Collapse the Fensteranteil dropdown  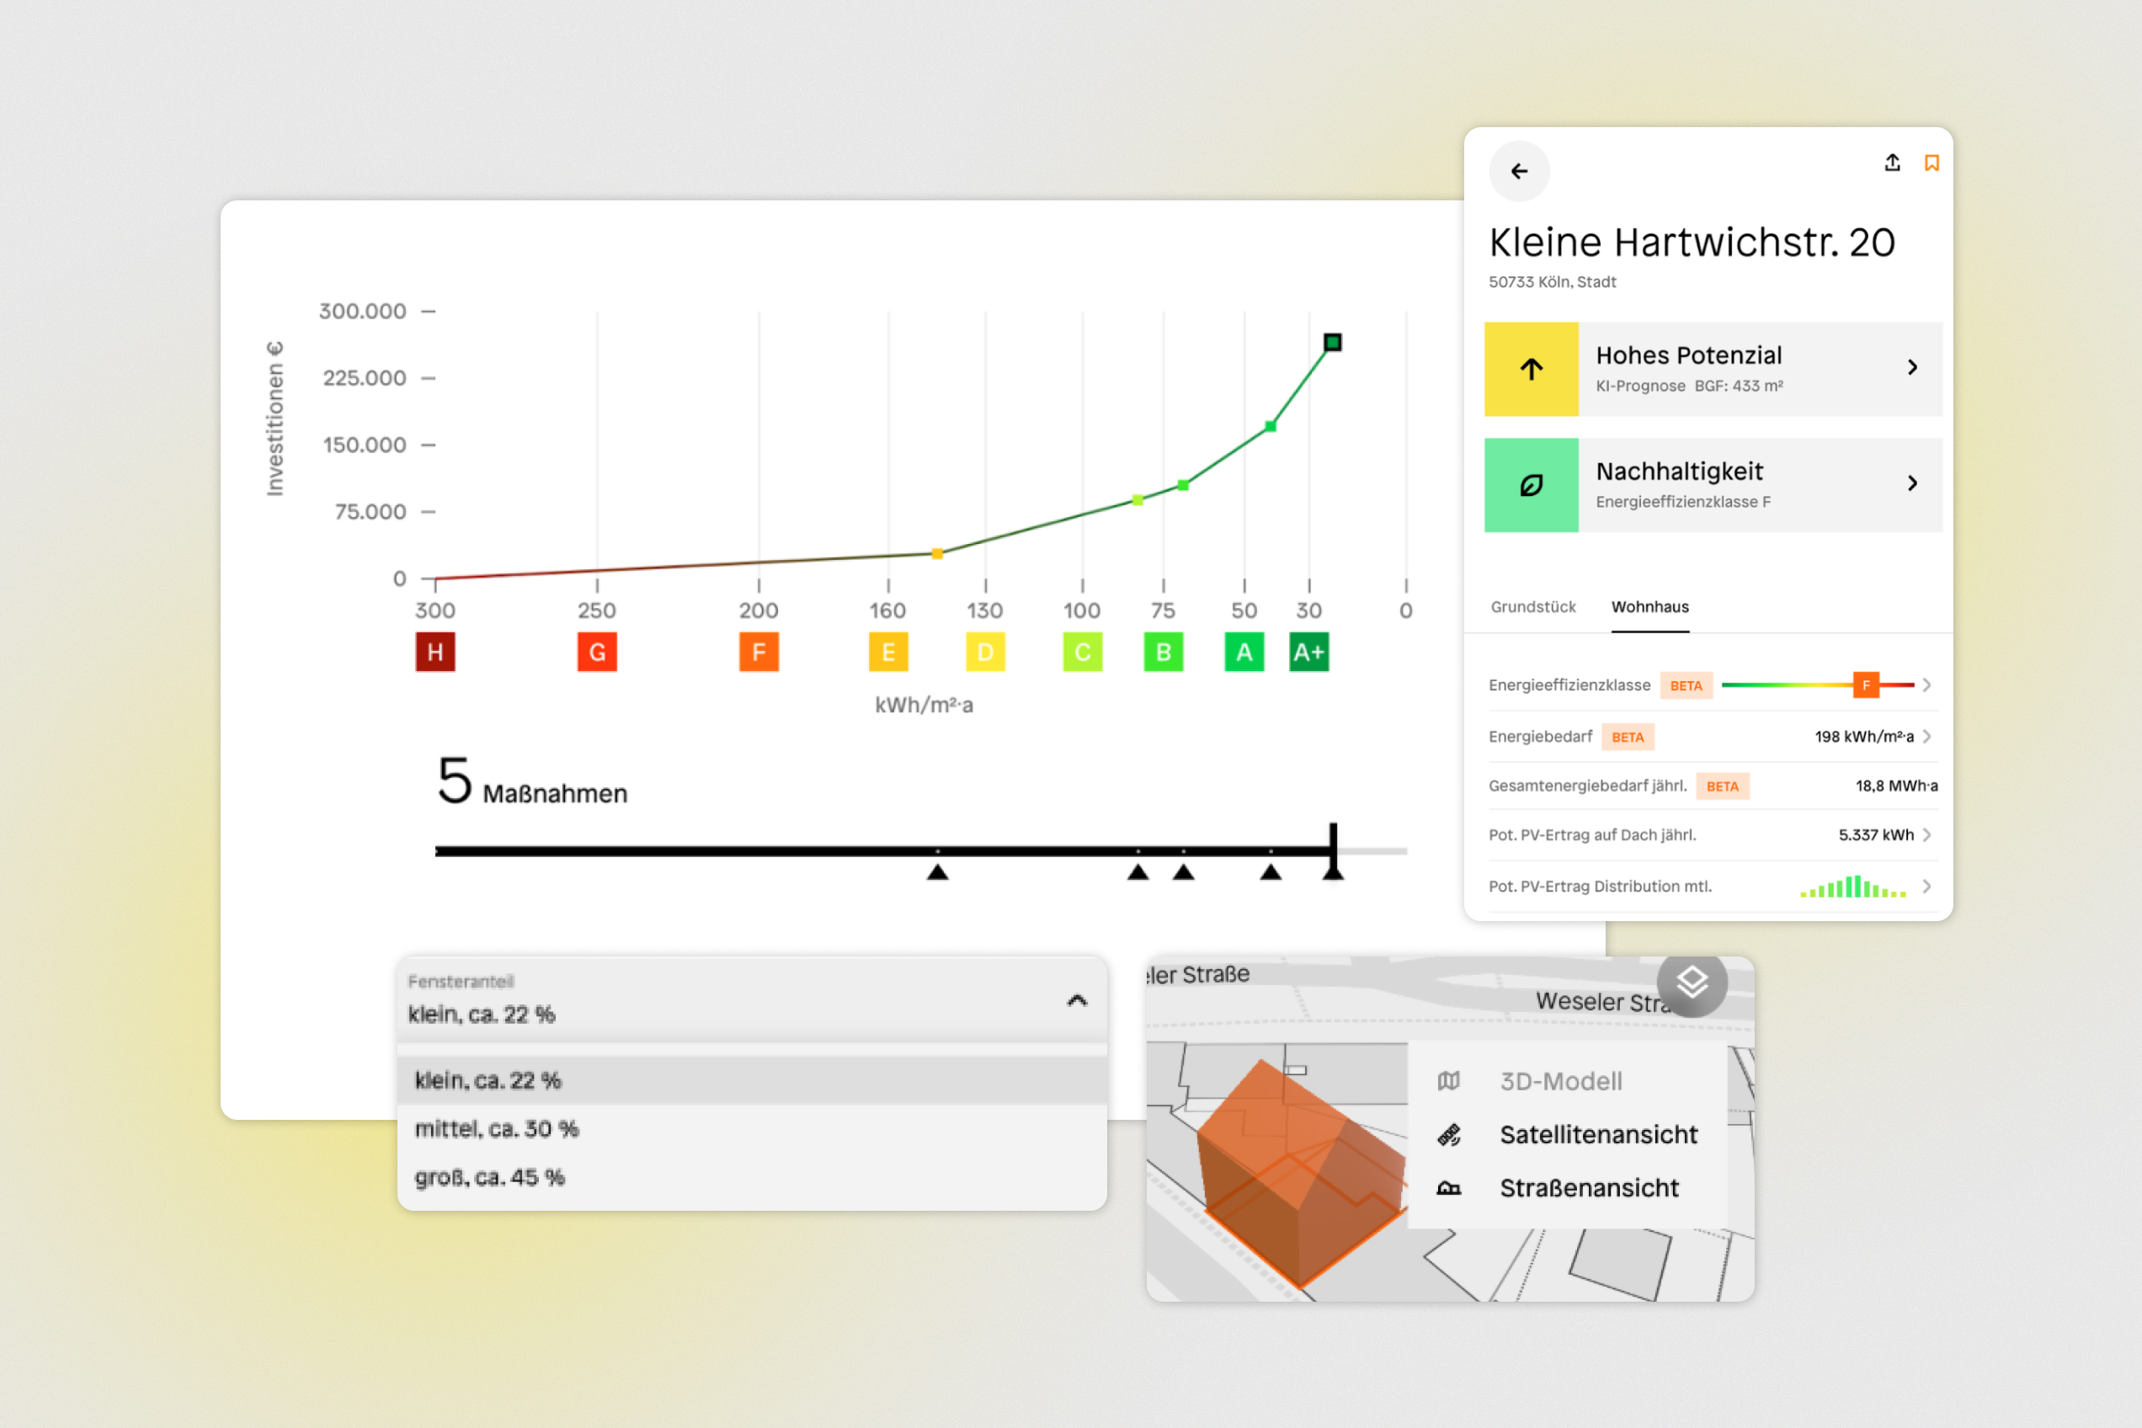click(1076, 1000)
